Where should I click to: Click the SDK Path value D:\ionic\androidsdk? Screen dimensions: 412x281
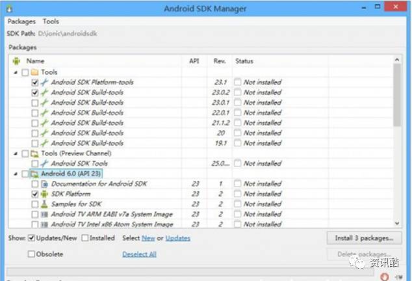pyautogui.click(x=68, y=34)
